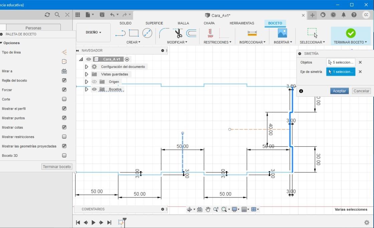Open the Insert image tool
374x228 pixels.
click(283, 33)
